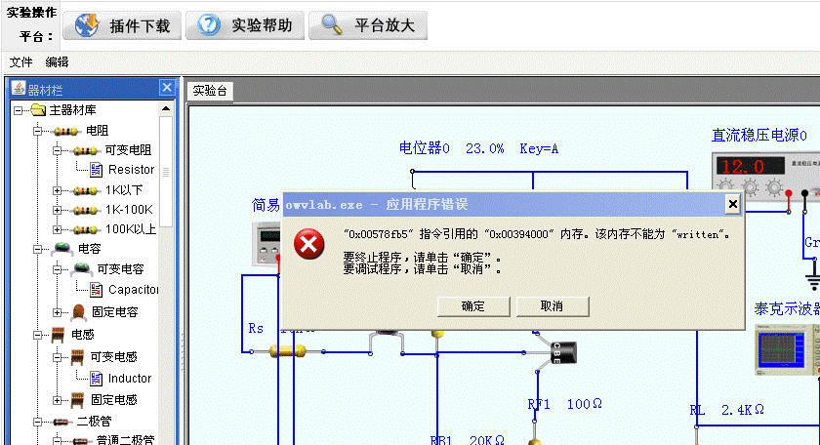Click the 插件下载 download button
This screenshot has height=445, width=820.
point(122,25)
